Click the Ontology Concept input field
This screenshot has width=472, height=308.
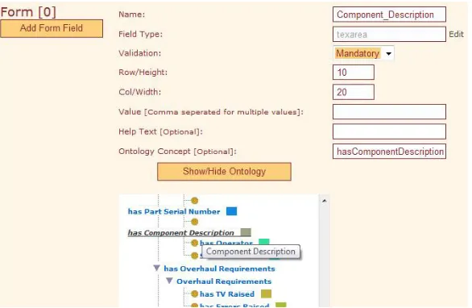coord(389,152)
